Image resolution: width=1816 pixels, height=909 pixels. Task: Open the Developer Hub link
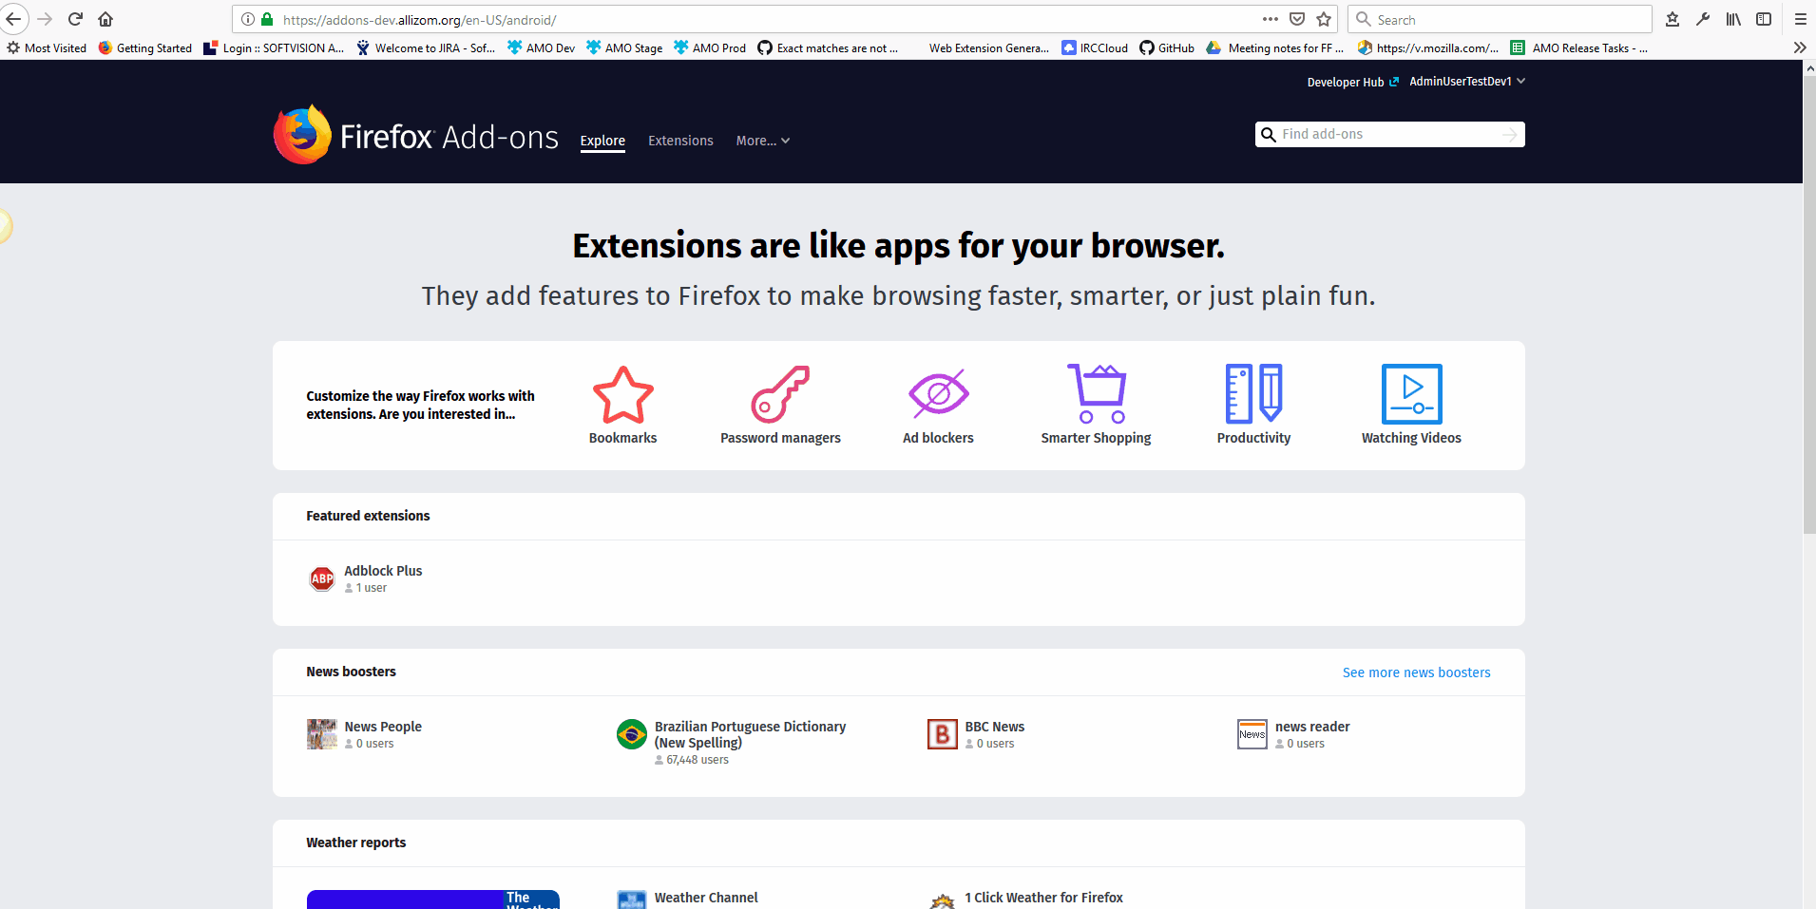(1353, 83)
